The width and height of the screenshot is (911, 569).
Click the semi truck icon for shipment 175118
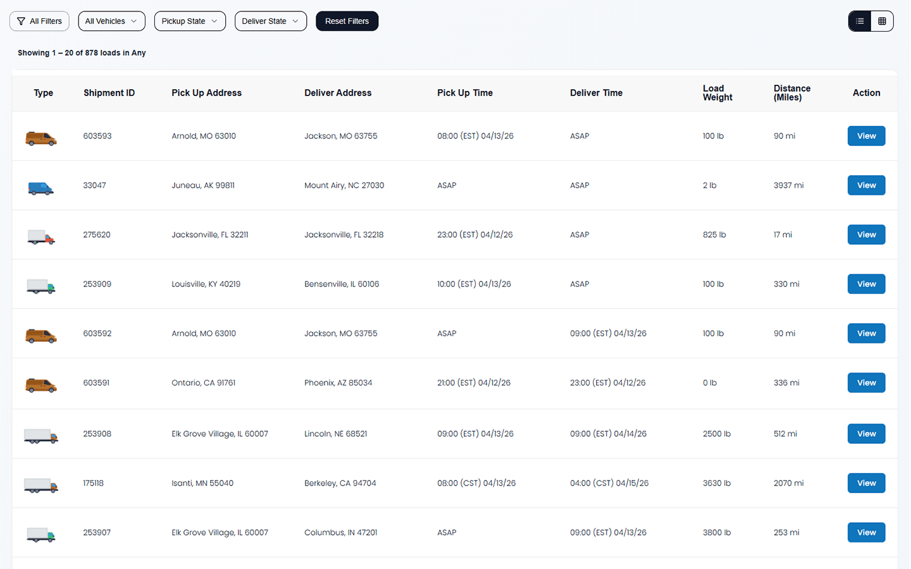(41, 485)
